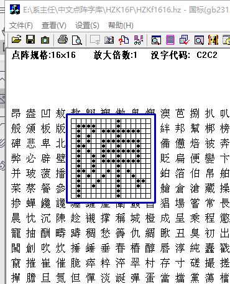230x284 pixels.
Task: Click the binoculars search icon
Action: [x=139, y=39]
